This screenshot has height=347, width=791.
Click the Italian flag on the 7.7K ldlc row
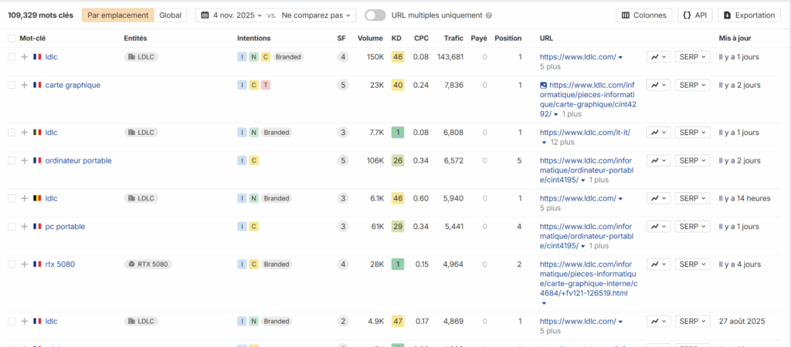37,133
